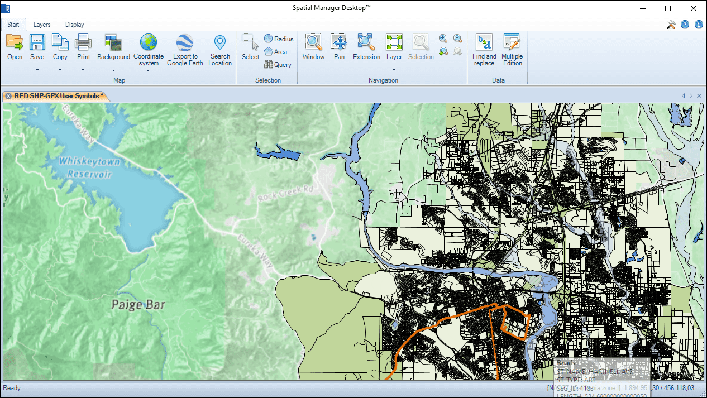
Task: Click the X at document tab strip right
Action: pos(700,96)
